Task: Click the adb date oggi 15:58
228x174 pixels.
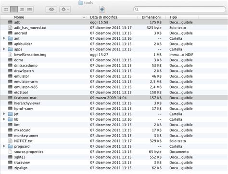Action: click(x=99, y=22)
